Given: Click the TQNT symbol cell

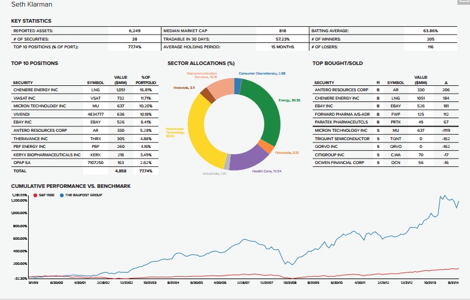Looking at the screenshot, I should coord(396,139).
